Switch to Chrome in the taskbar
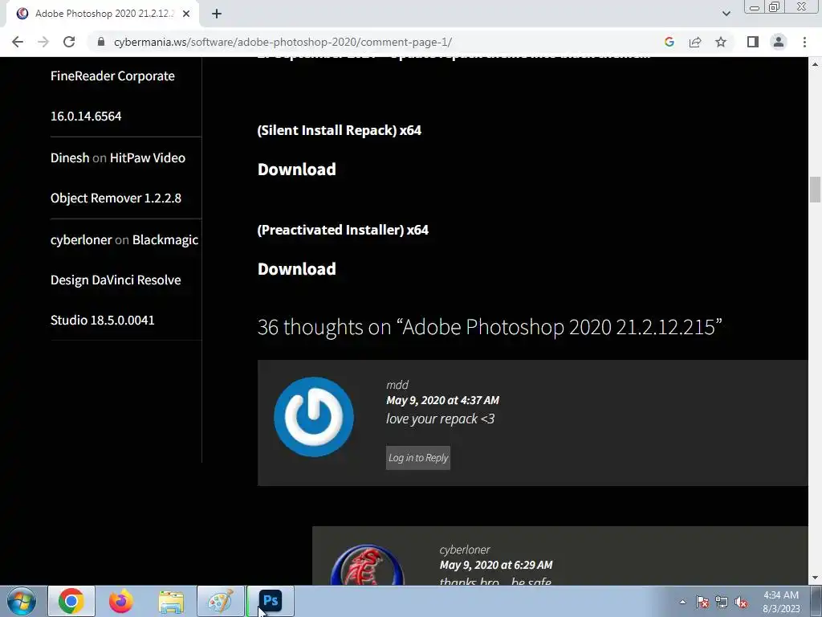Image resolution: width=822 pixels, height=617 pixels. tap(71, 601)
